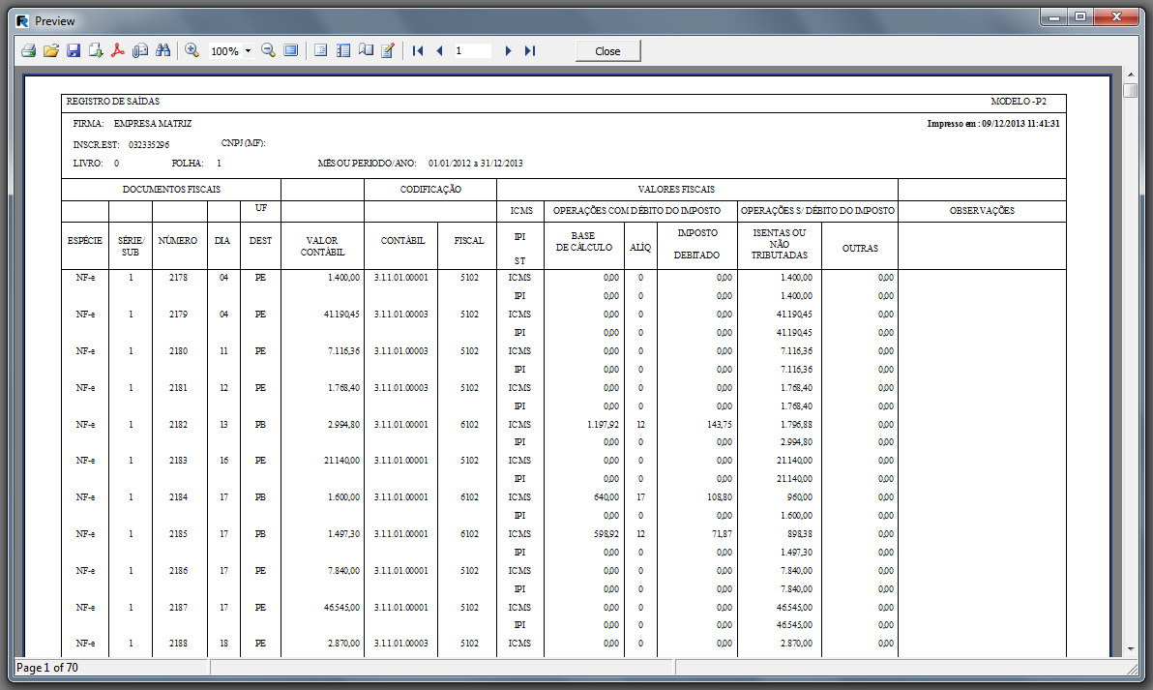Click the page number input field
Screen dimensions: 1153x690
[x=471, y=50]
